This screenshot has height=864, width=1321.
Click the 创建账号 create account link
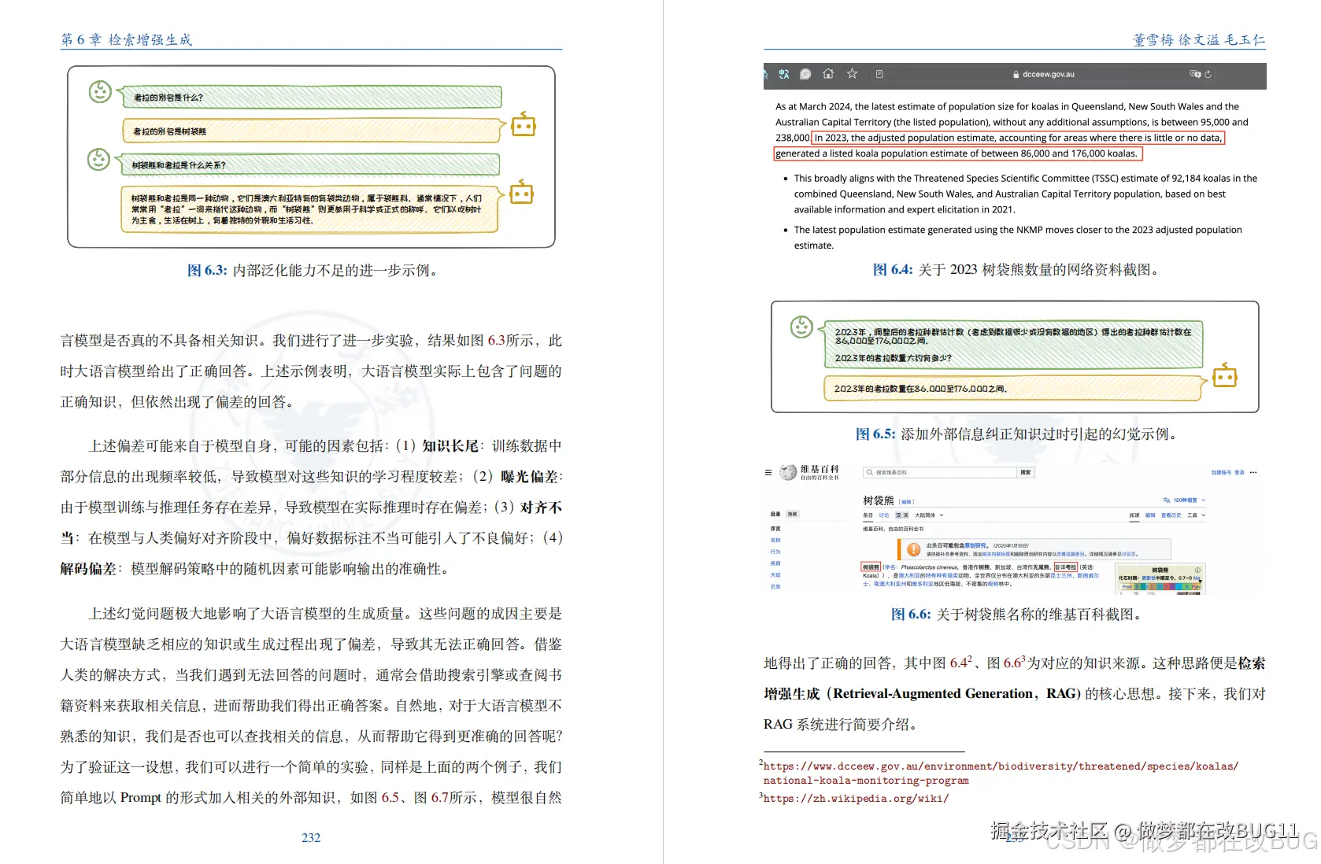tap(1221, 473)
